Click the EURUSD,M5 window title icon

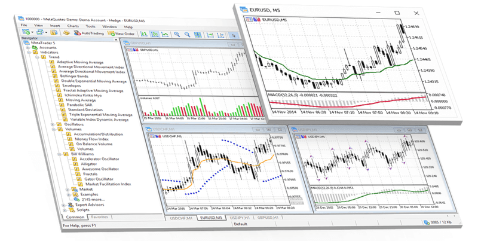(244, 9)
